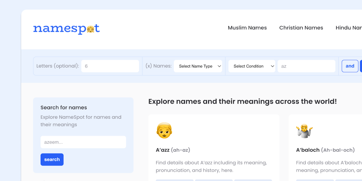The image size is (362, 181).
Task: Open the Muslim Names menu item
Action: click(x=247, y=28)
